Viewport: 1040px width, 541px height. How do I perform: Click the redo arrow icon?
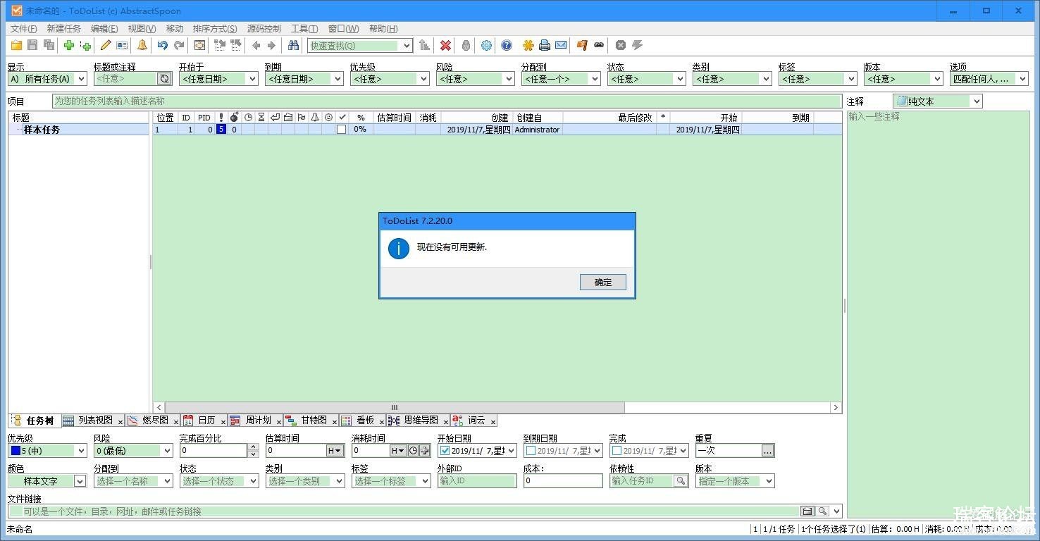click(179, 45)
